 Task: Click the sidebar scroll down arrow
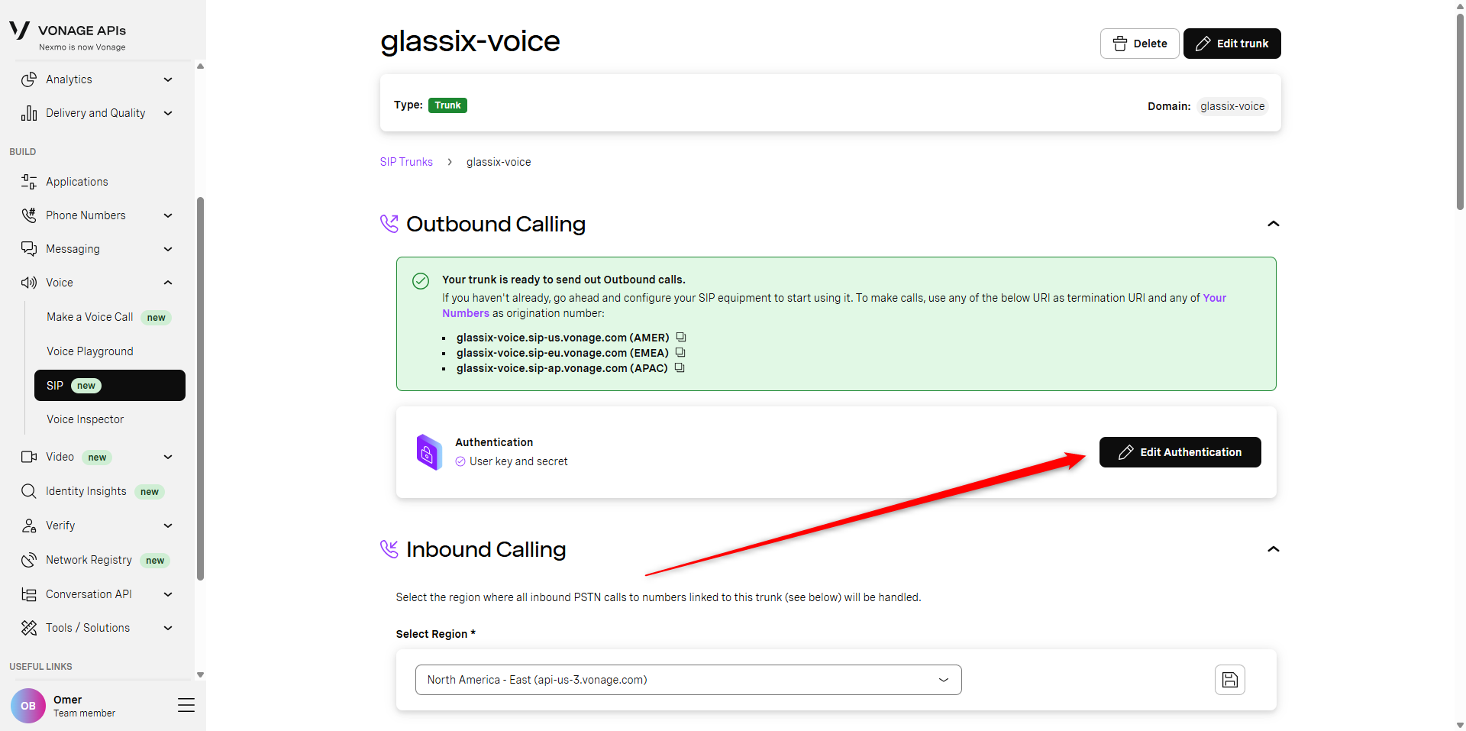200,675
